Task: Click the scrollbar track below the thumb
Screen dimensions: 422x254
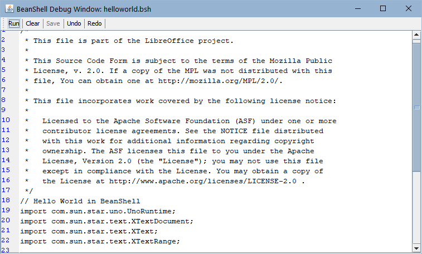Action: click(x=416, y=208)
